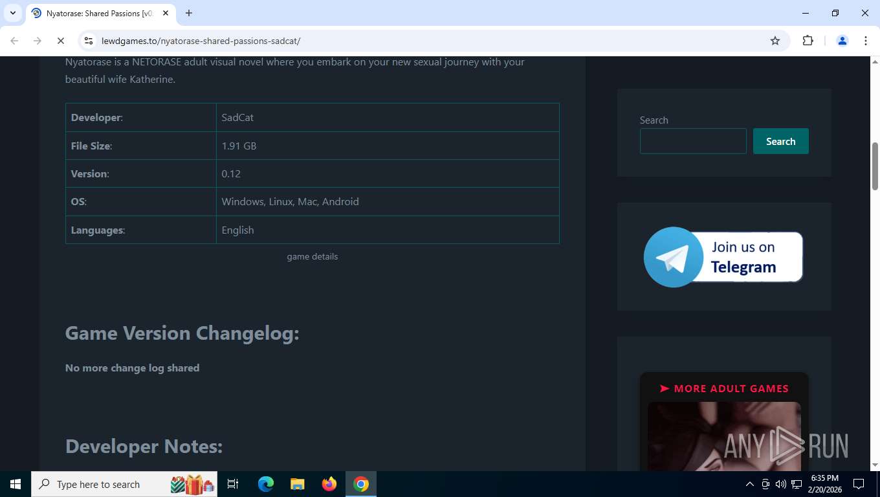Open the Join us on Telegram banner
The width and height of the screenshot is (880, 497).
point(723,257)
